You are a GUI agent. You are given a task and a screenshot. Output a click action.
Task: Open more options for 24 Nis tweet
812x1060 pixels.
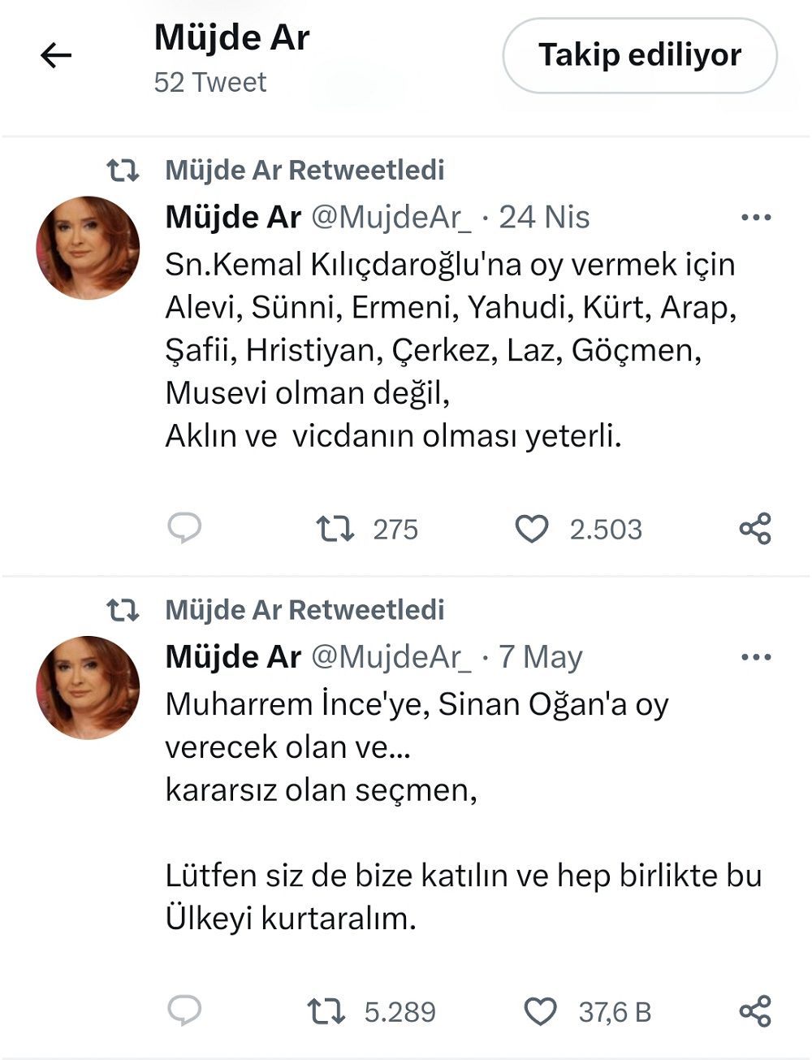(x=756, y=218)
